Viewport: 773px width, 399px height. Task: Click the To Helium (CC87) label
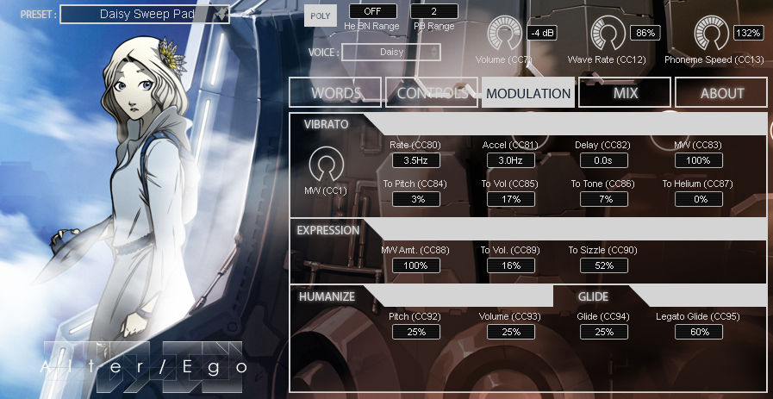pyautogui.click(x=697, y=184)
